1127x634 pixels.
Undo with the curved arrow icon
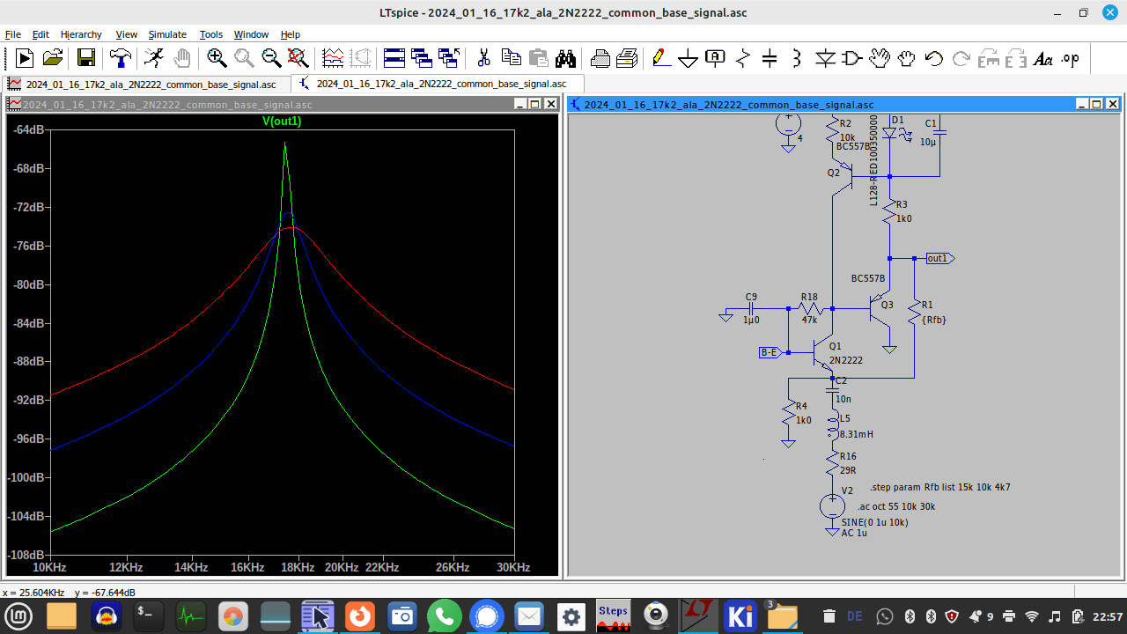pos(934,58)
